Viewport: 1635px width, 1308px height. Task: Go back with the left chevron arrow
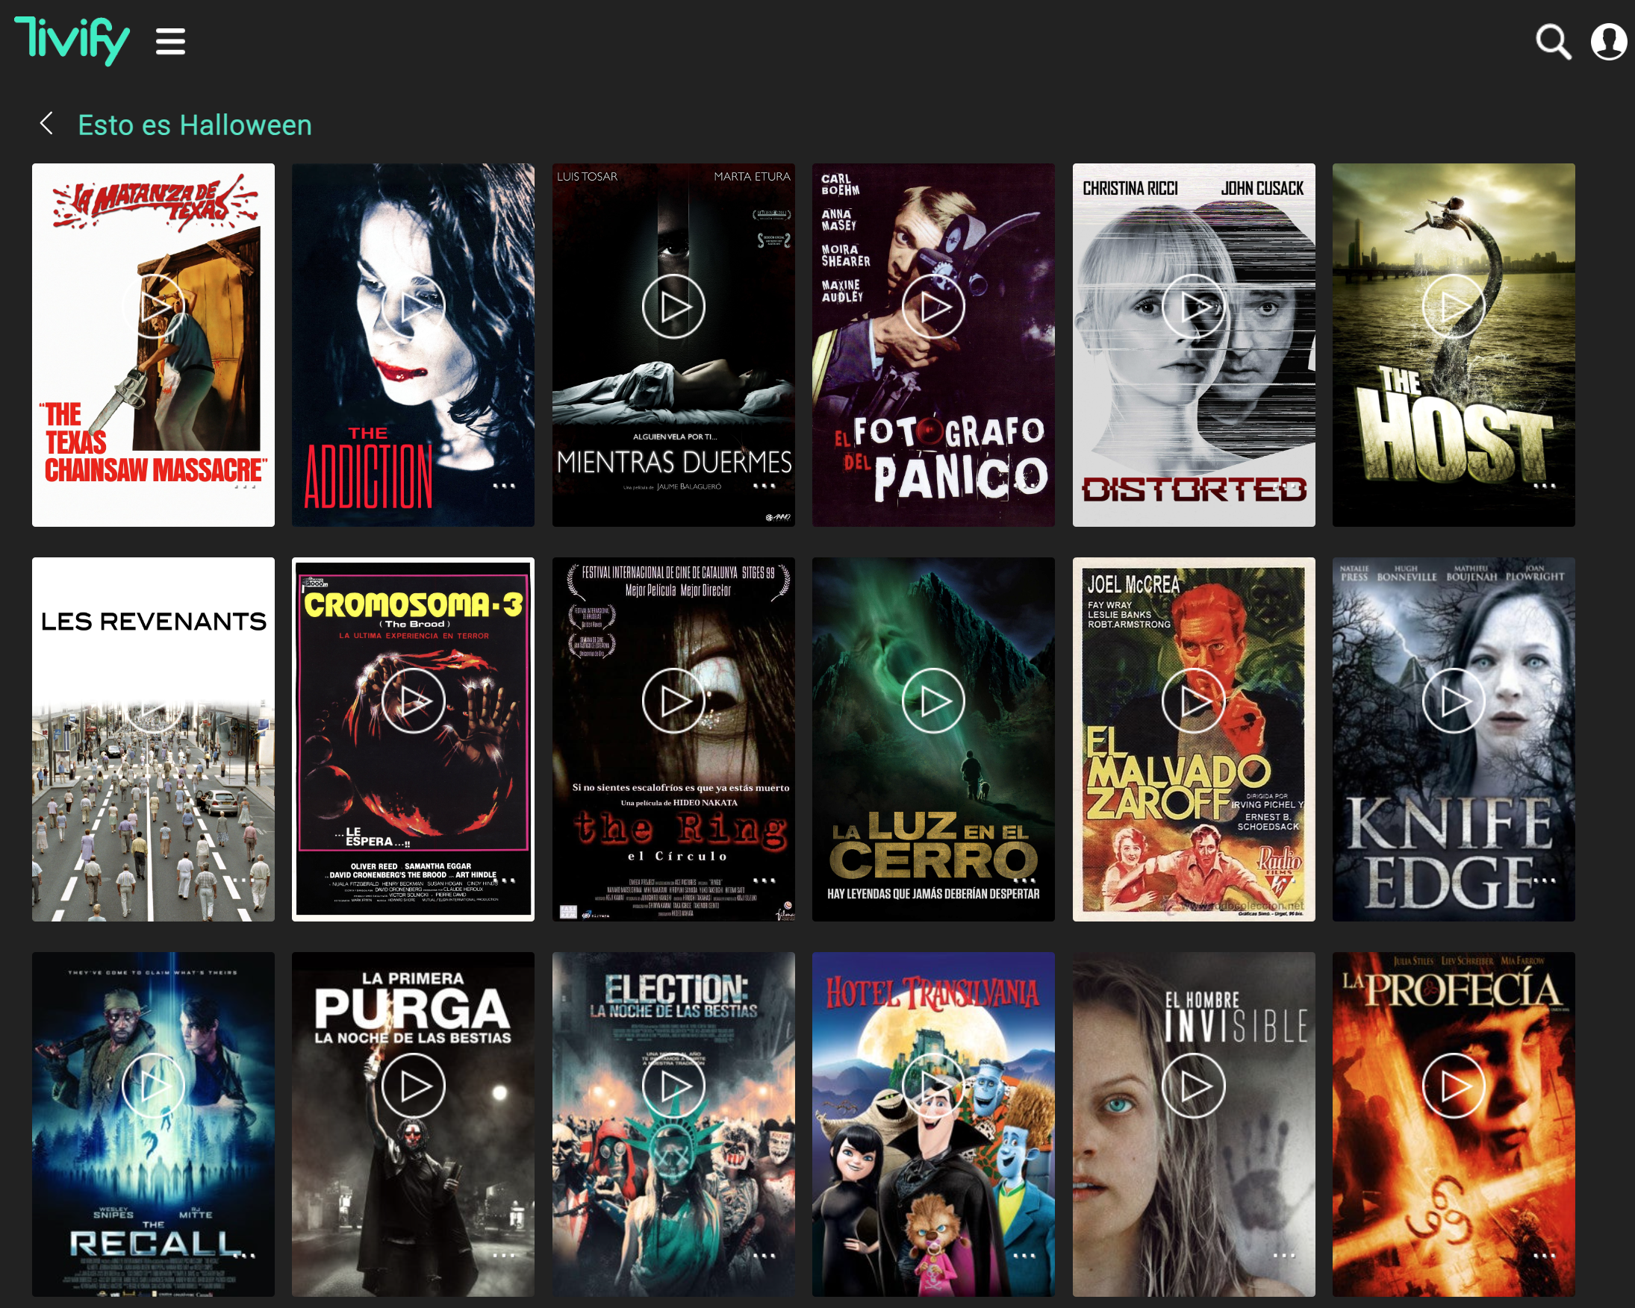point(47,124)
